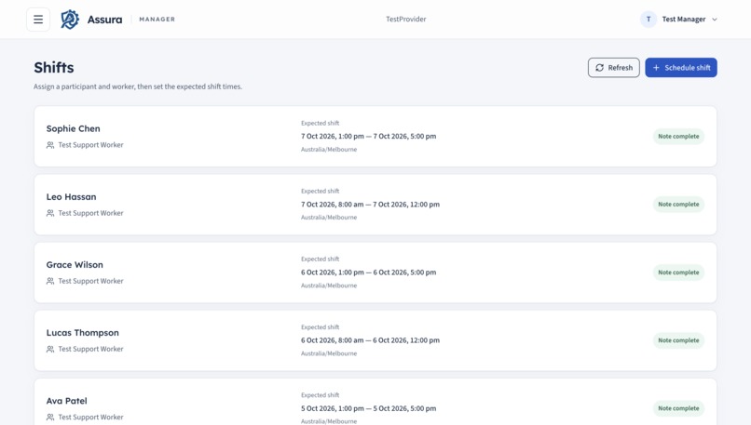Click the Assura brand name
Viewport: 751px width, 425px height.
pos(104,20)
